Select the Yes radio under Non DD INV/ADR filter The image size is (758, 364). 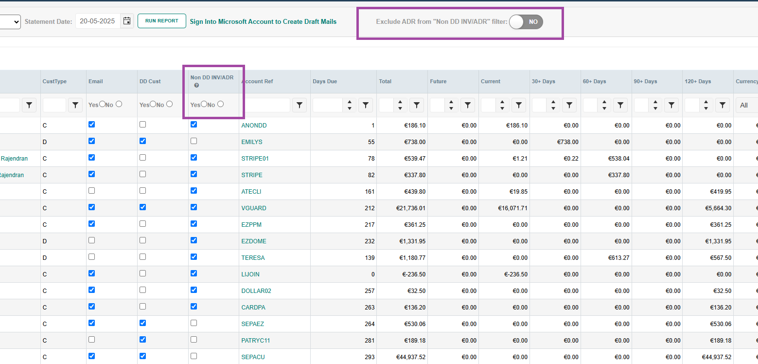(x=204, y=104)
